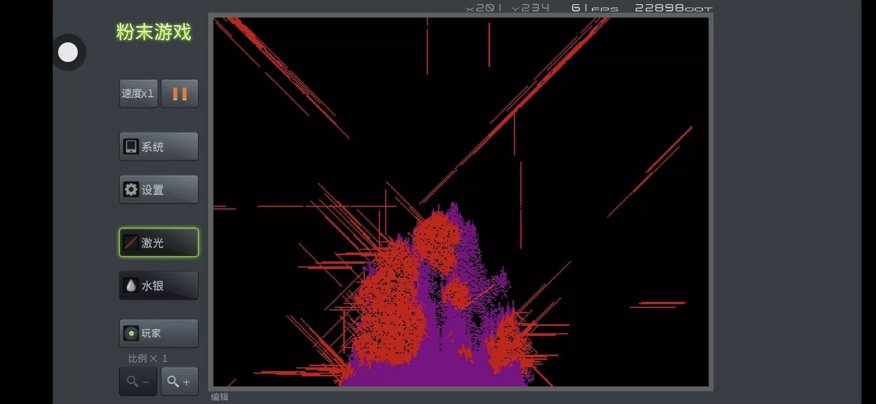This screenshot has width=876, height=404.
Task: Click the tablet icon on 系统 button
Action: (x=131, y=147)
